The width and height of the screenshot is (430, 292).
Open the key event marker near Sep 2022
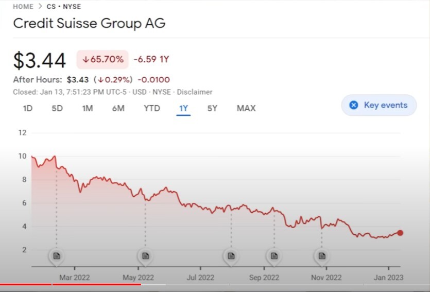(274, 256)
